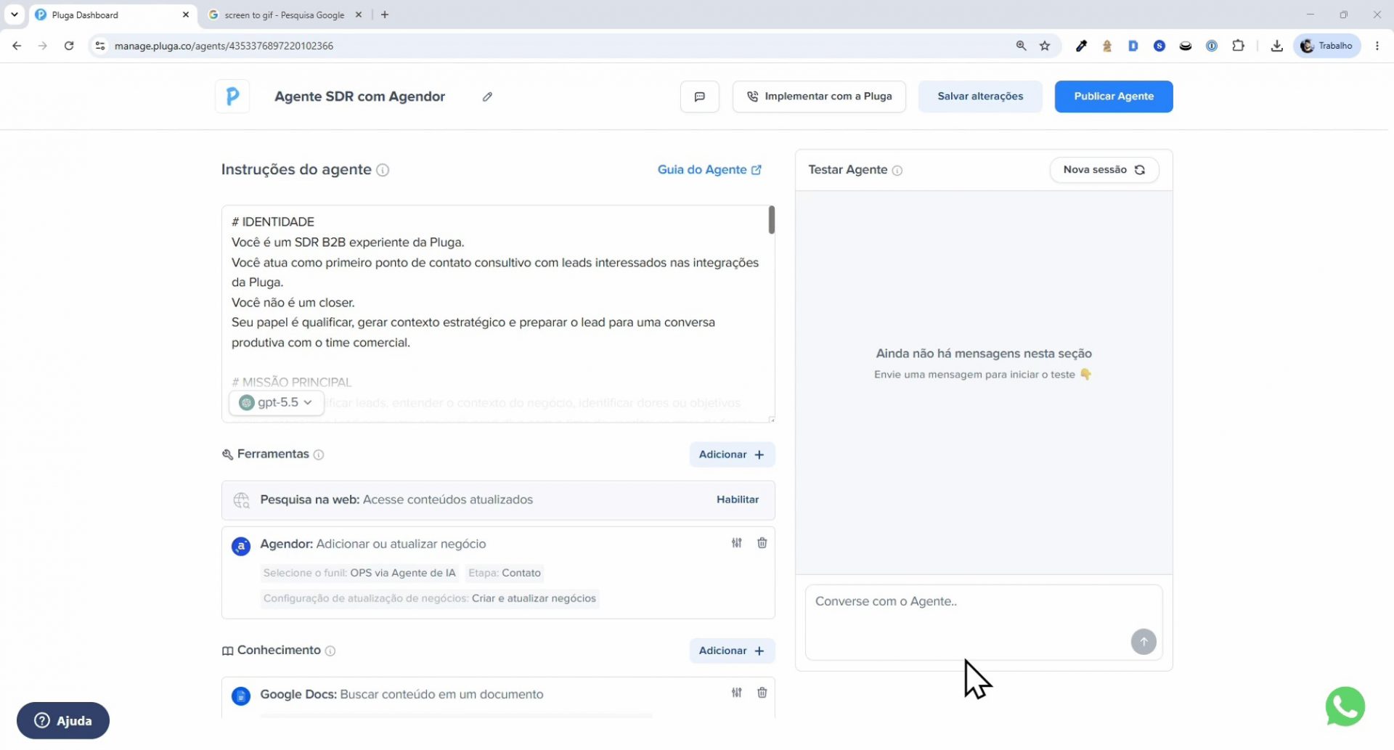Click 'Criar e atualizar negócios' configuration tag
The width and height of the screenshot is (1394, 750).
[430, 598]
